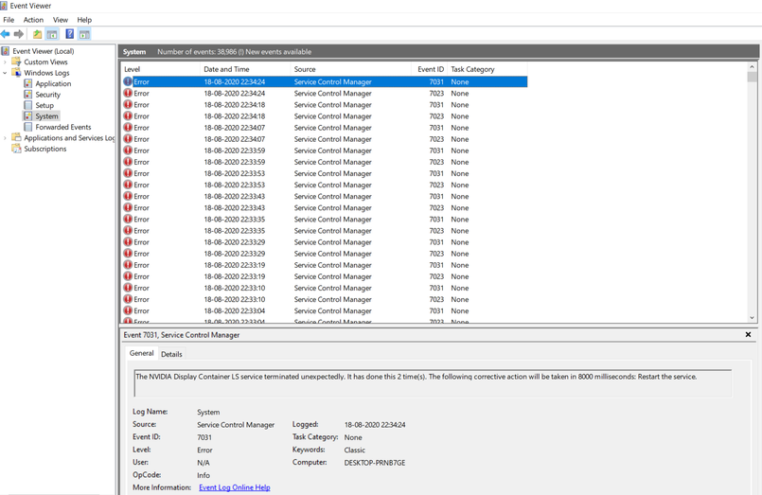Sort events by Source column header
The image size is (762, 495).
tap(351, 69)
